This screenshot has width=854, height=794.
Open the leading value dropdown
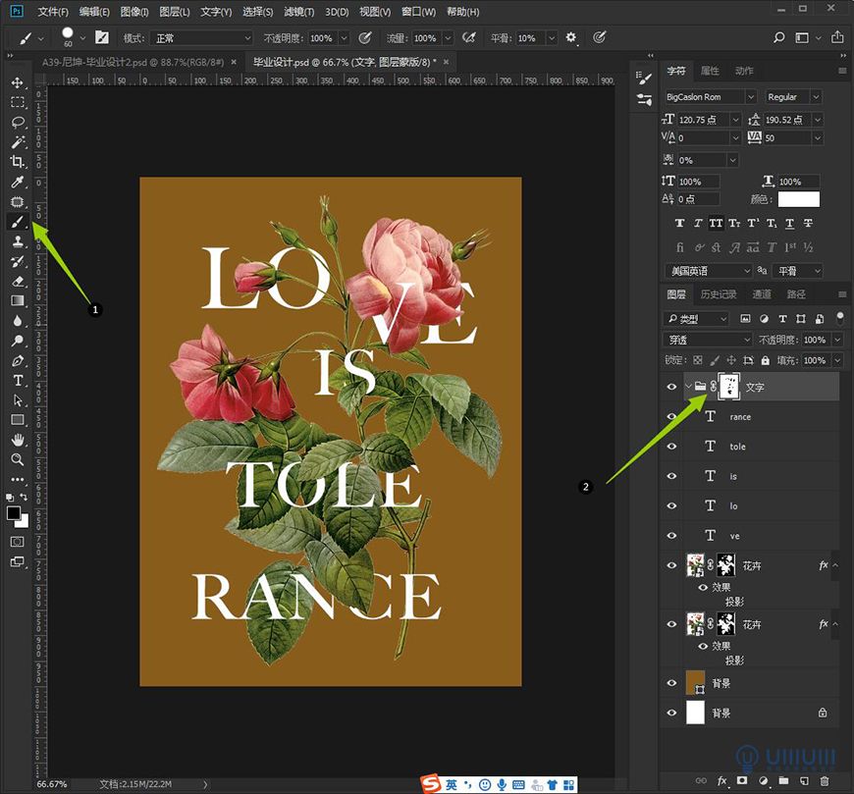(x=817, y=120)
